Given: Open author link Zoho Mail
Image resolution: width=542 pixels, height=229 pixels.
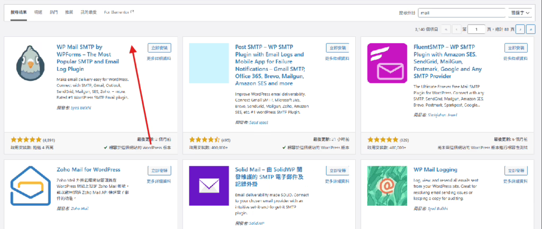Looking at the screenshot, I should click(80, 208).
